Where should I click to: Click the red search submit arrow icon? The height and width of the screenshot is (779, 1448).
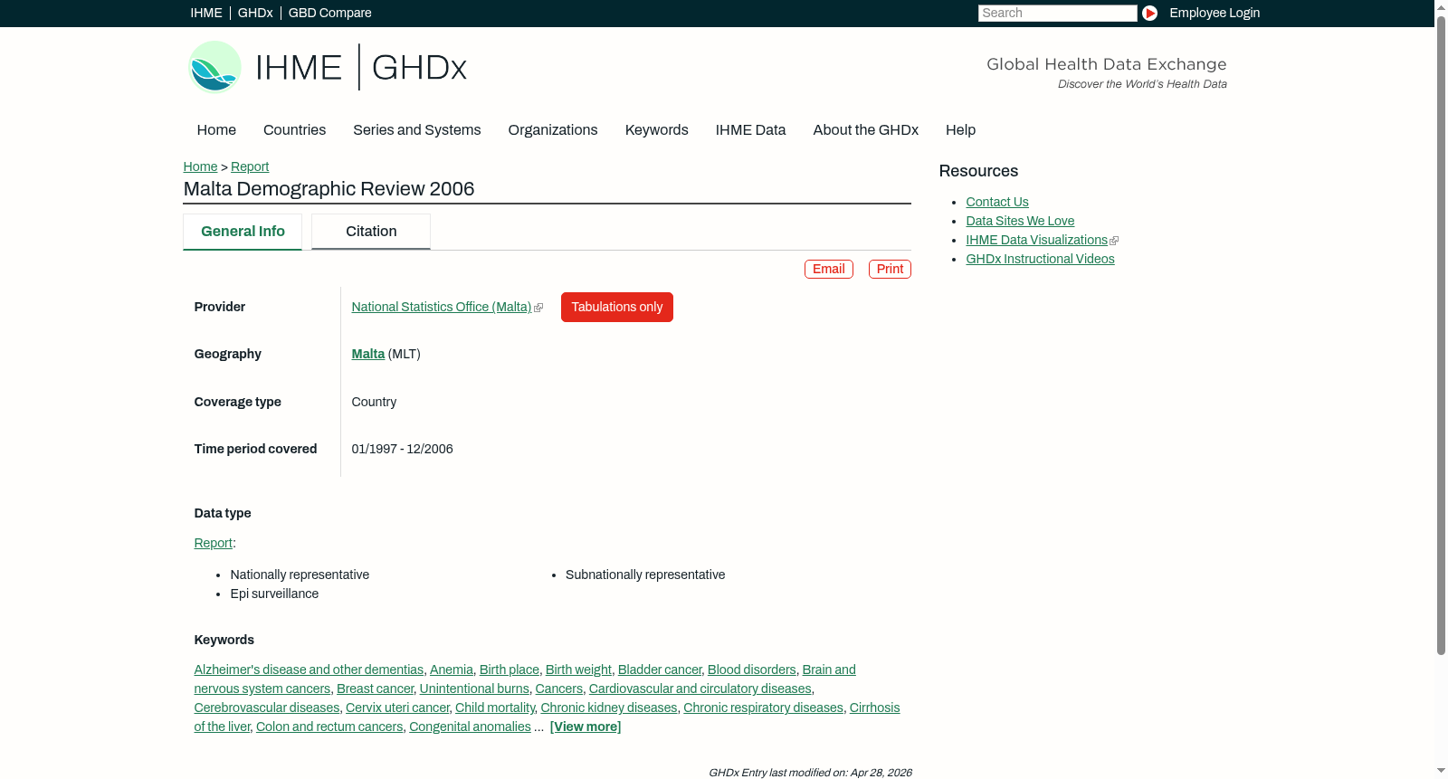[1149, 13]
